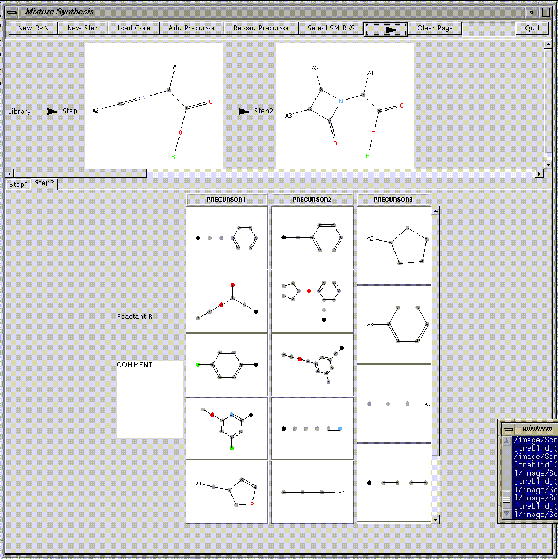Click winterm scrollbar down arrow
558x559 pixels.
coord(507,514)
